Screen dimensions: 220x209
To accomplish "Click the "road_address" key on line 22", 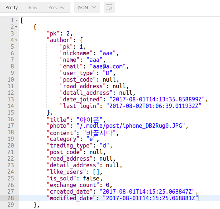I will pos(70,159).
